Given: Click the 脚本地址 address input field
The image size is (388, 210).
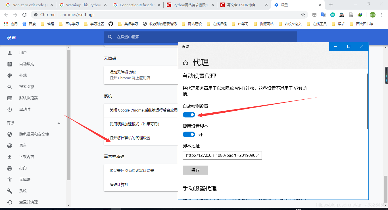Looking at the screenshot, I should point(222,155).
